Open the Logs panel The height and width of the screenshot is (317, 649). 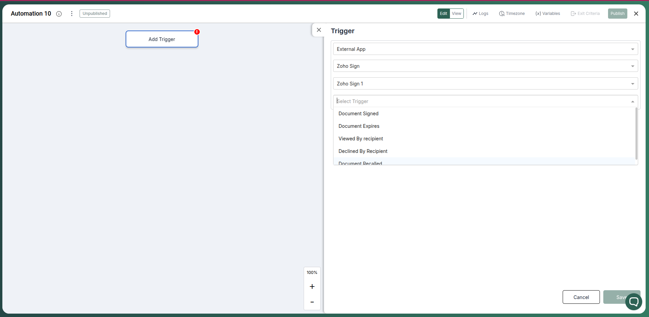[480, 14]
